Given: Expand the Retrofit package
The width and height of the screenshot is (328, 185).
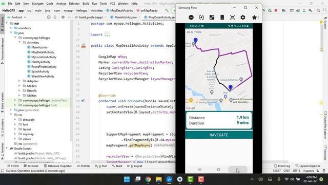Looking at the screenshot, I should pos(19,90).
